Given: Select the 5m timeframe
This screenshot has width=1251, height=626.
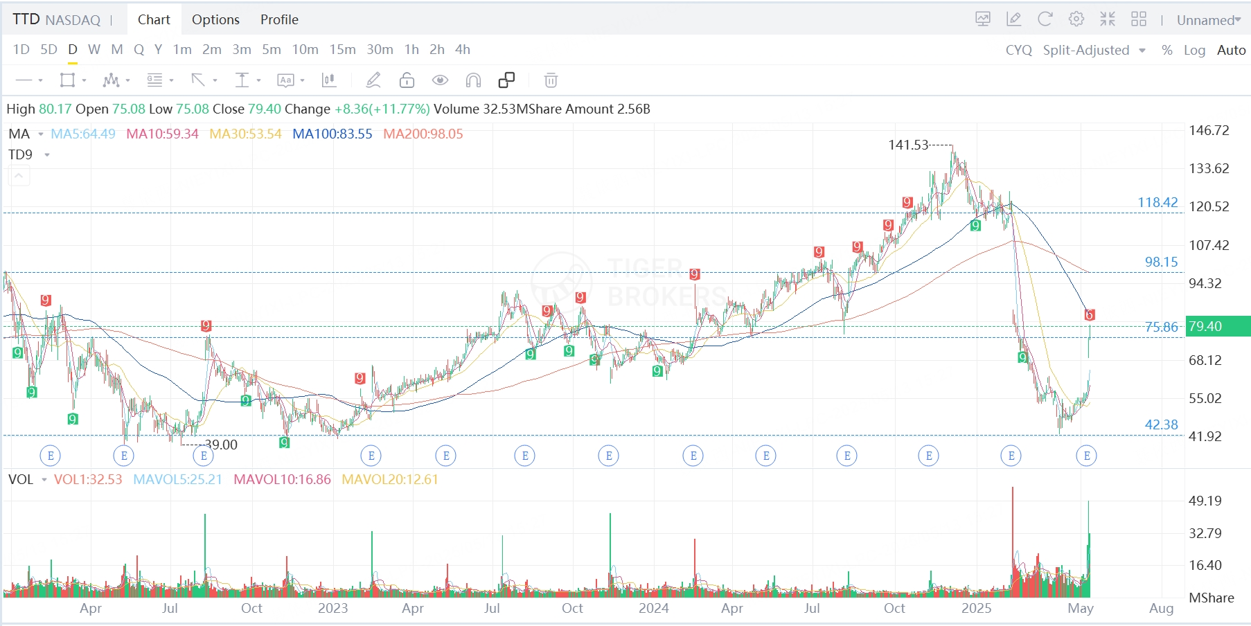Looking at the screenshot, I should [272, 49].
